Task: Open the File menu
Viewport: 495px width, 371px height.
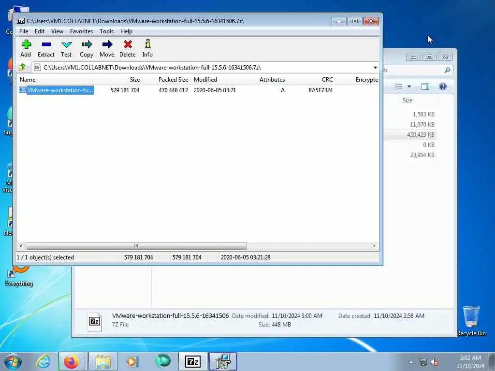Action: (24, 31)
